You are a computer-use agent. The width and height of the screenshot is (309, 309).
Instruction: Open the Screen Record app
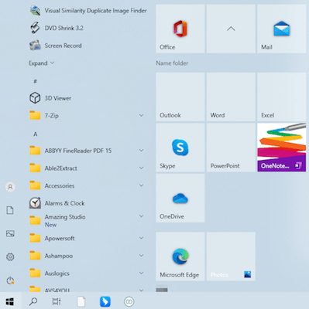(56, 46)
